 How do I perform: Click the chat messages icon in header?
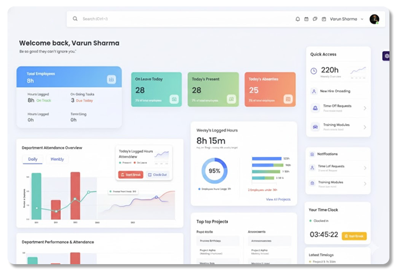[x=315, y=19]
